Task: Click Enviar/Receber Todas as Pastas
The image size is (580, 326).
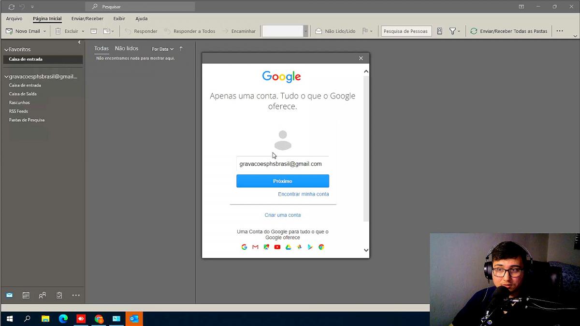Action: point(509,31)
